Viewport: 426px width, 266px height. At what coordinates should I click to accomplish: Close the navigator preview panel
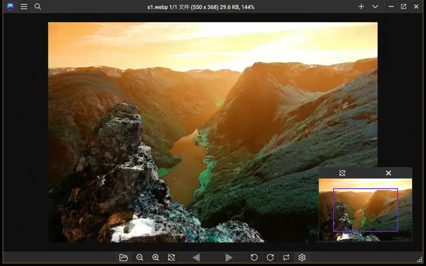click(x=388, y=173)
